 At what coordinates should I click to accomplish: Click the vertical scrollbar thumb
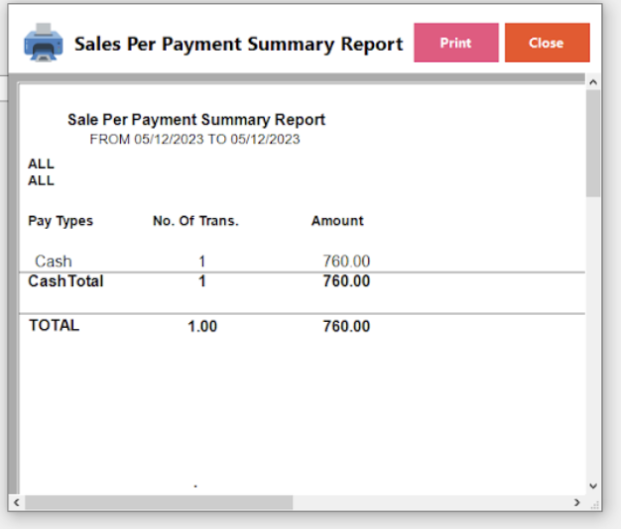[593, 143]
